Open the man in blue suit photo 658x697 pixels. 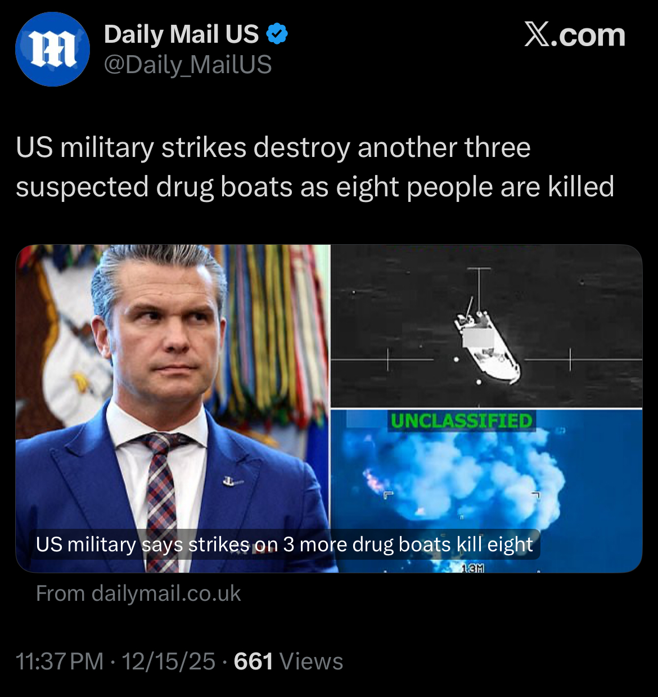point(173,408)
